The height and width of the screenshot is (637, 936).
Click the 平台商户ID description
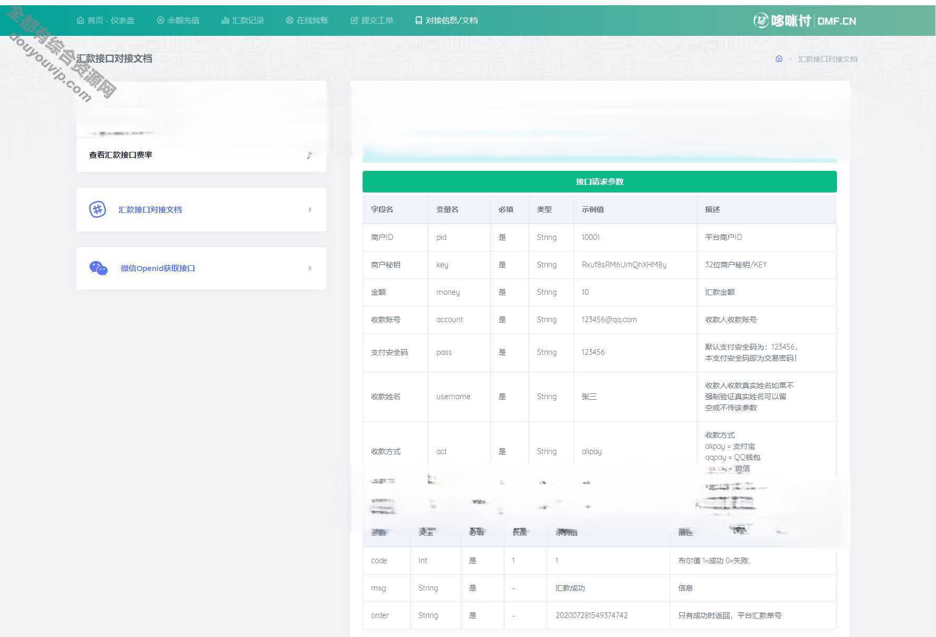(724, 237)
